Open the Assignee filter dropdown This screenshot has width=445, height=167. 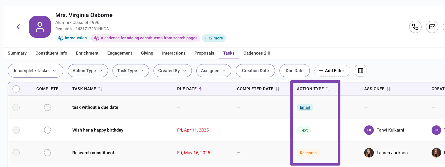[213, 71]
